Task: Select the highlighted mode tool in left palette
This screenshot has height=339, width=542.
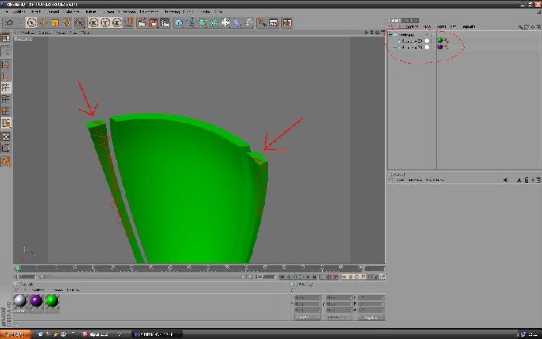Action: pyautogui.click(x=6, y=87)
